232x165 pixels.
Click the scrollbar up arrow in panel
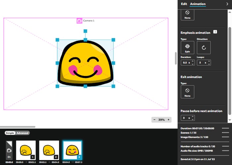[x=230, y=12]
